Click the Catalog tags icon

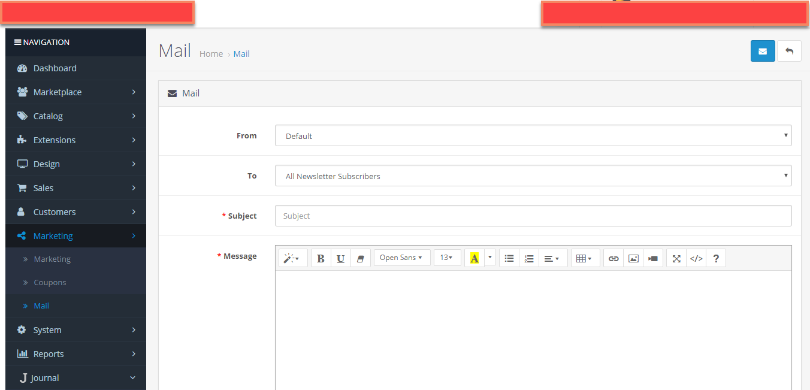coord(22,116)
